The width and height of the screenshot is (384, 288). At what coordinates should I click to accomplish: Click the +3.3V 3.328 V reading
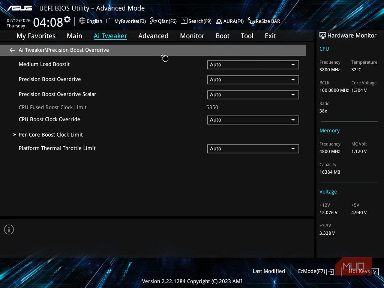[327, 233]
